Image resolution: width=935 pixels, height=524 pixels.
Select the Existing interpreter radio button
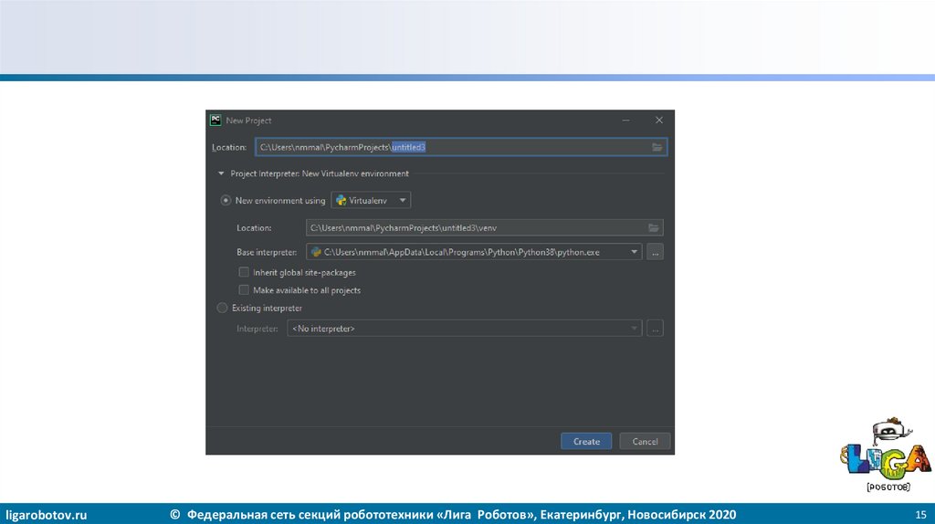pyautogui.click(x=223, y=309)
